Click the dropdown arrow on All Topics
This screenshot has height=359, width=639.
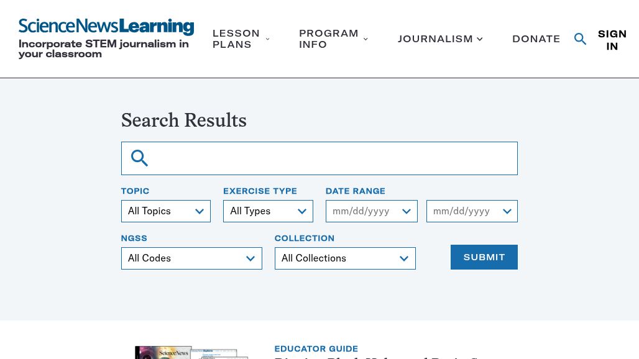(x=199, y=211)
